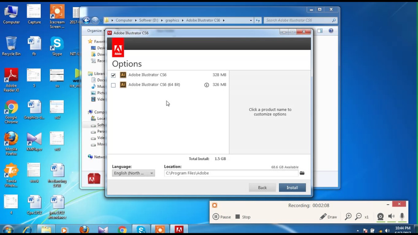The height and width of the screenshot is (235, 418).
Task: Minimize the Icecream recorder panel
Action: coord(388,205)
